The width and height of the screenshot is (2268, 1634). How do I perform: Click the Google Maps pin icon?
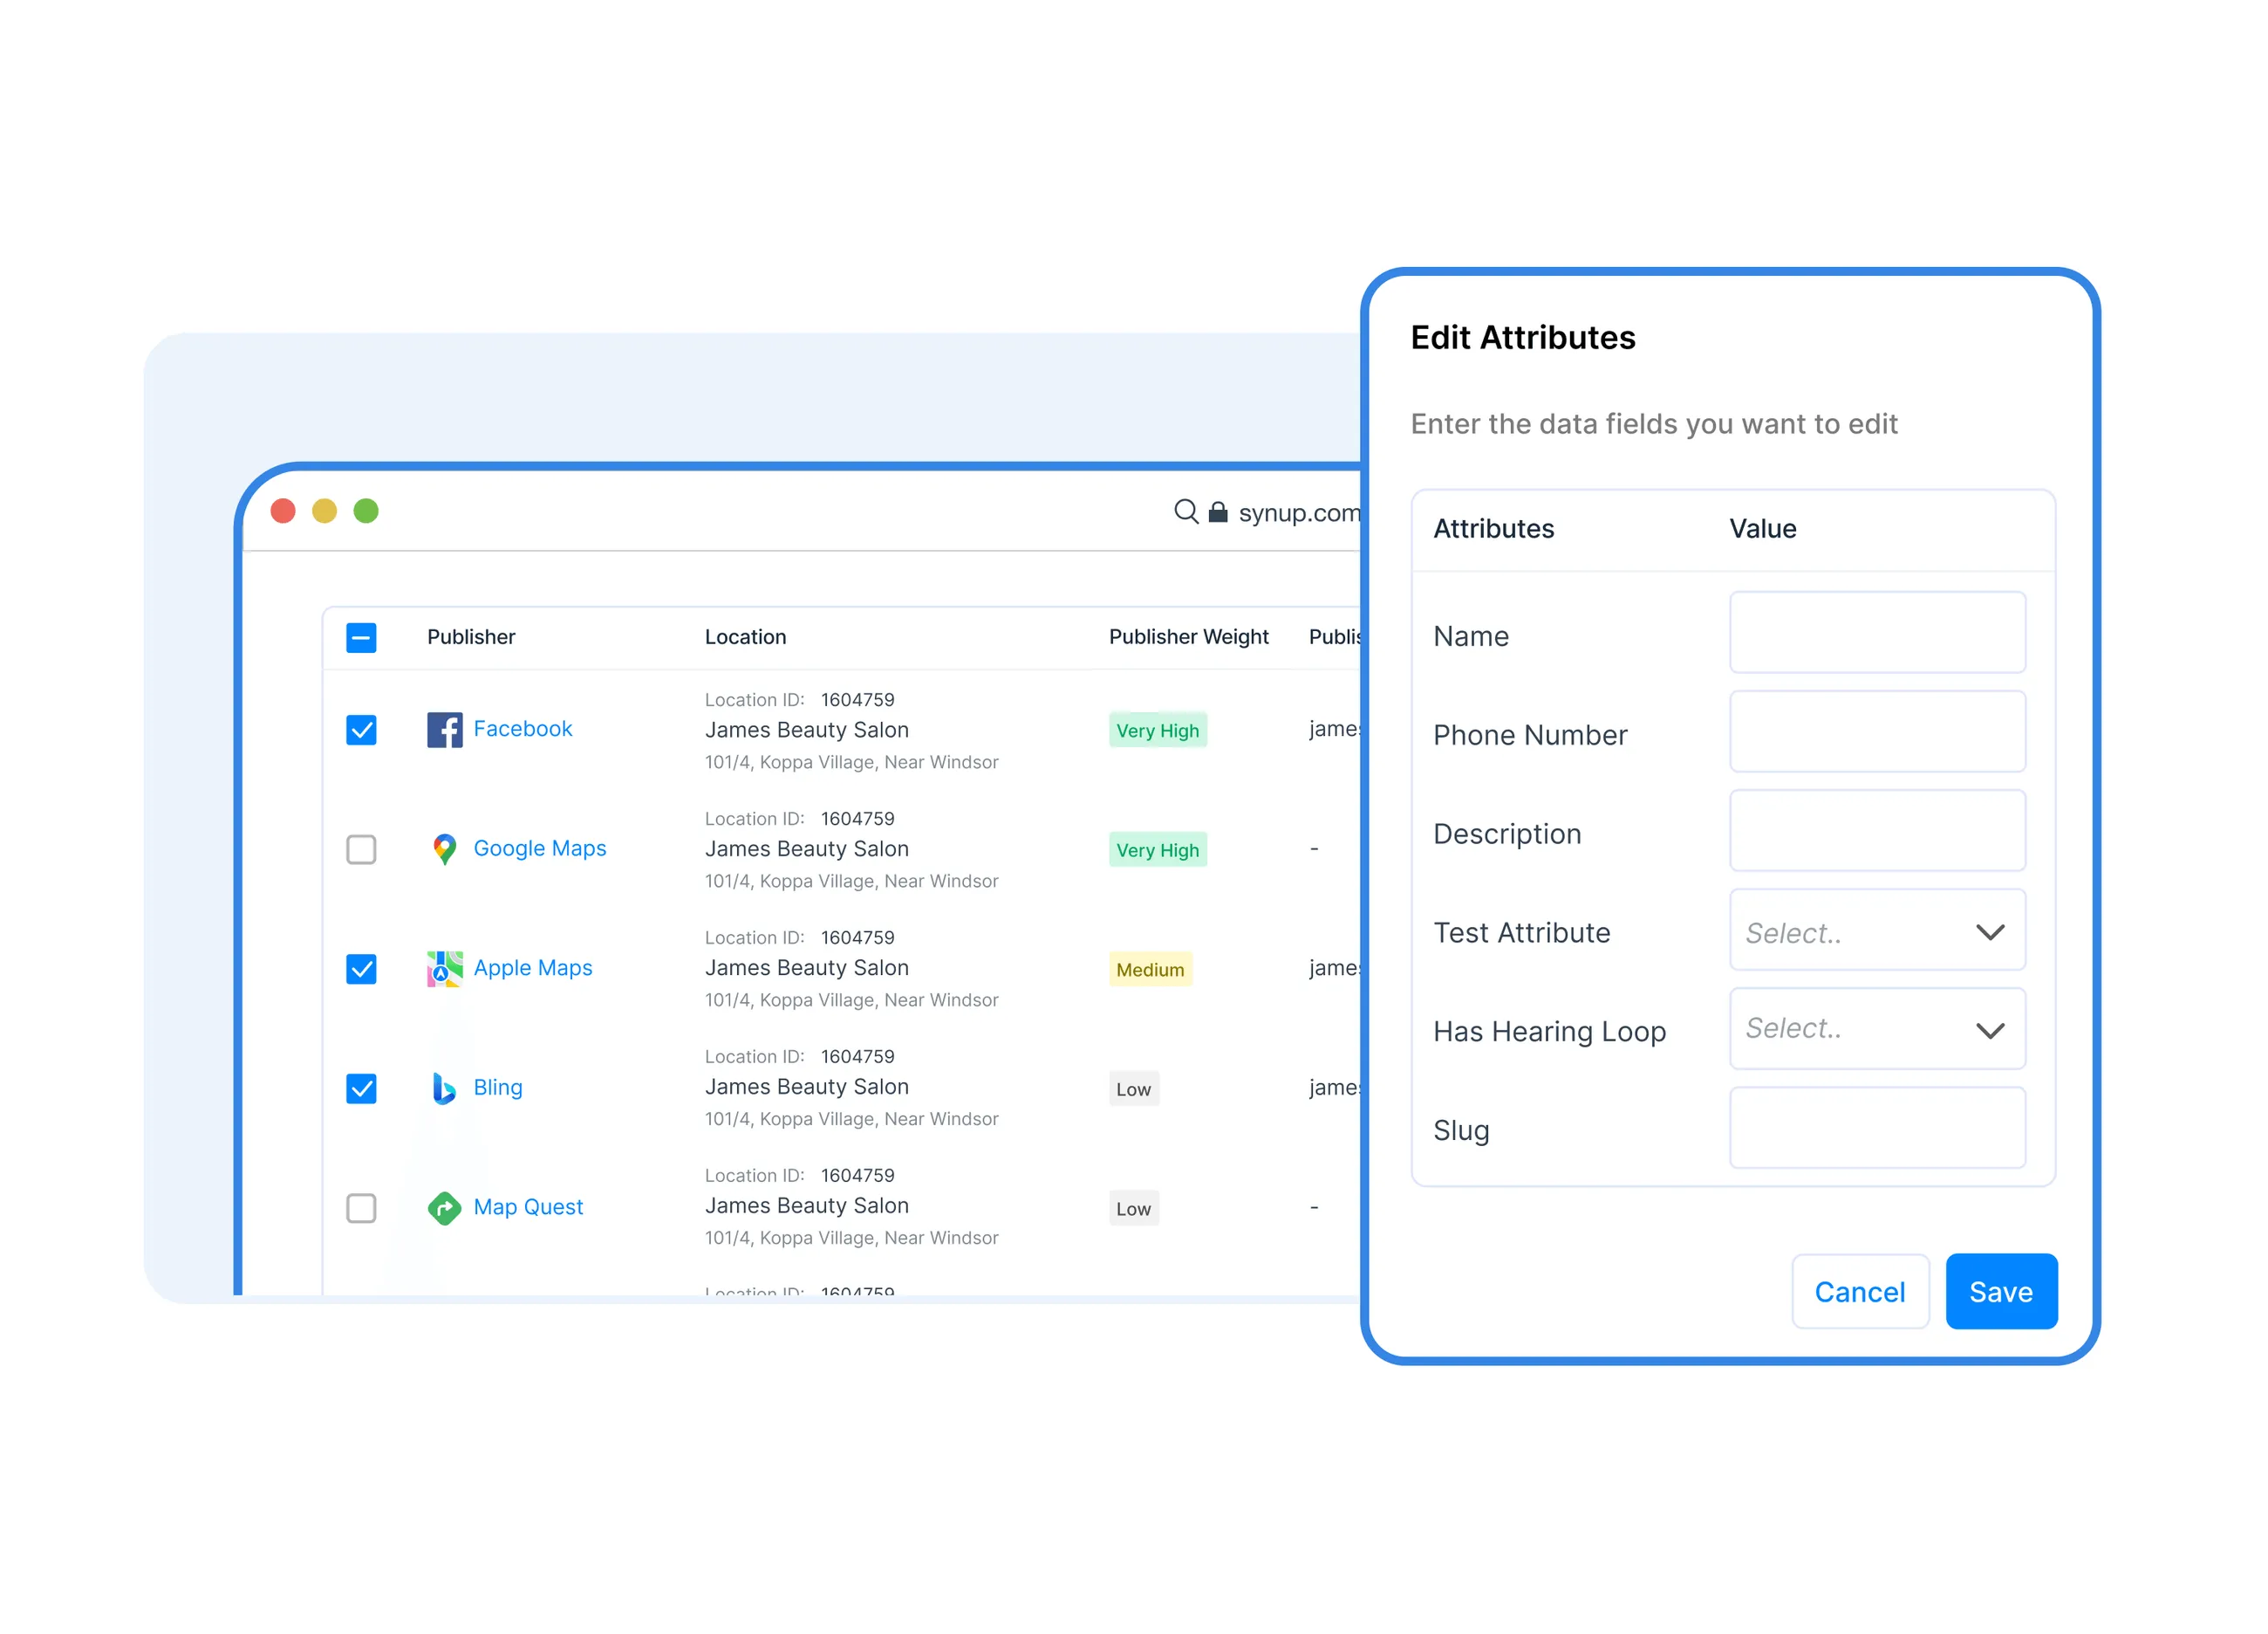click(x=444, y=849)
